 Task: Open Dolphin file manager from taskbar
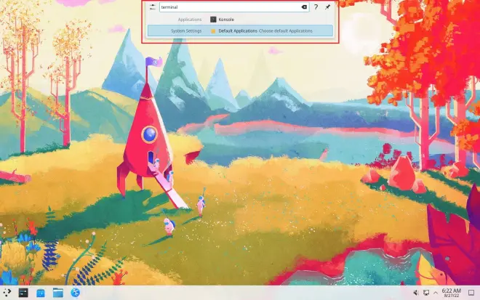click(58, 293)
